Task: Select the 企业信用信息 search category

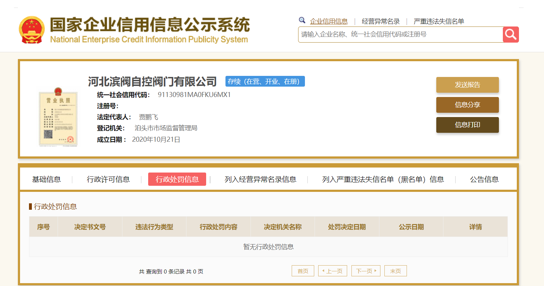Action: (x=329, y=21)
